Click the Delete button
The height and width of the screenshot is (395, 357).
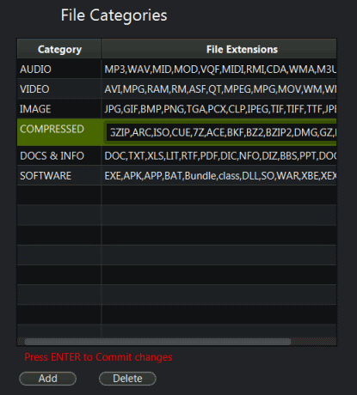(x=127, y=379)
